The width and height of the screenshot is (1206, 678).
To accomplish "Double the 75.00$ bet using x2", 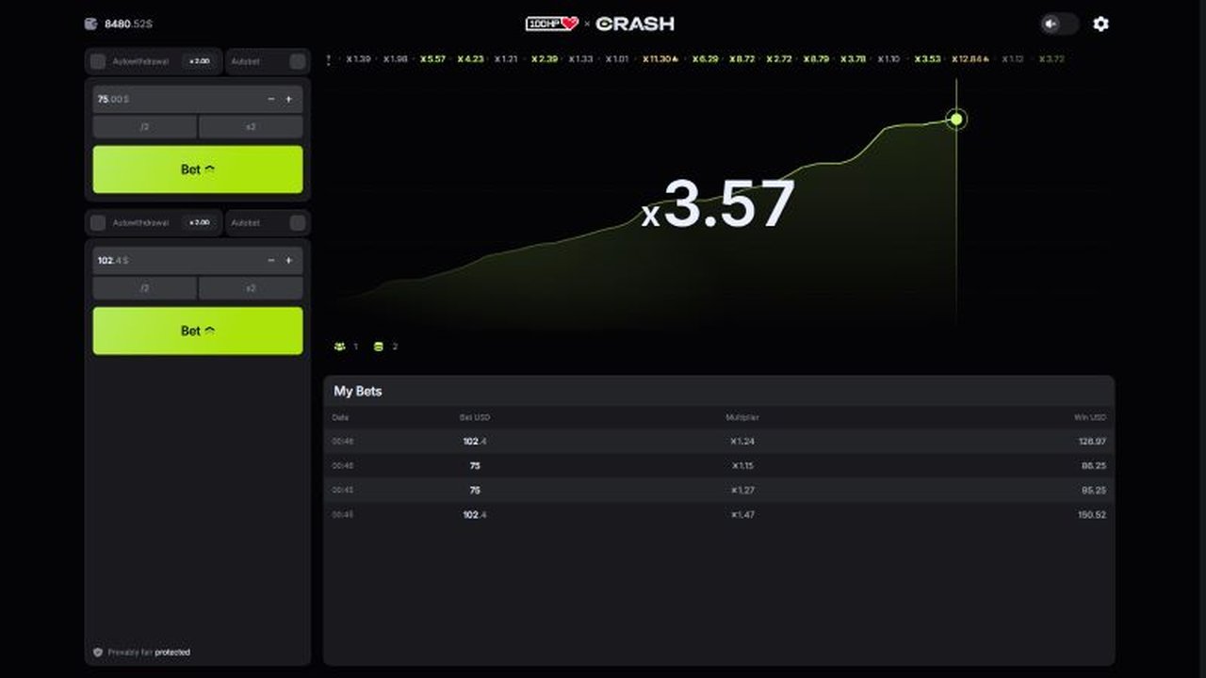I will (x=251, y=127).
